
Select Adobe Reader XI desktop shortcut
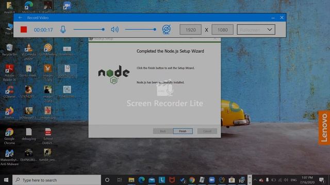(9, 73)
